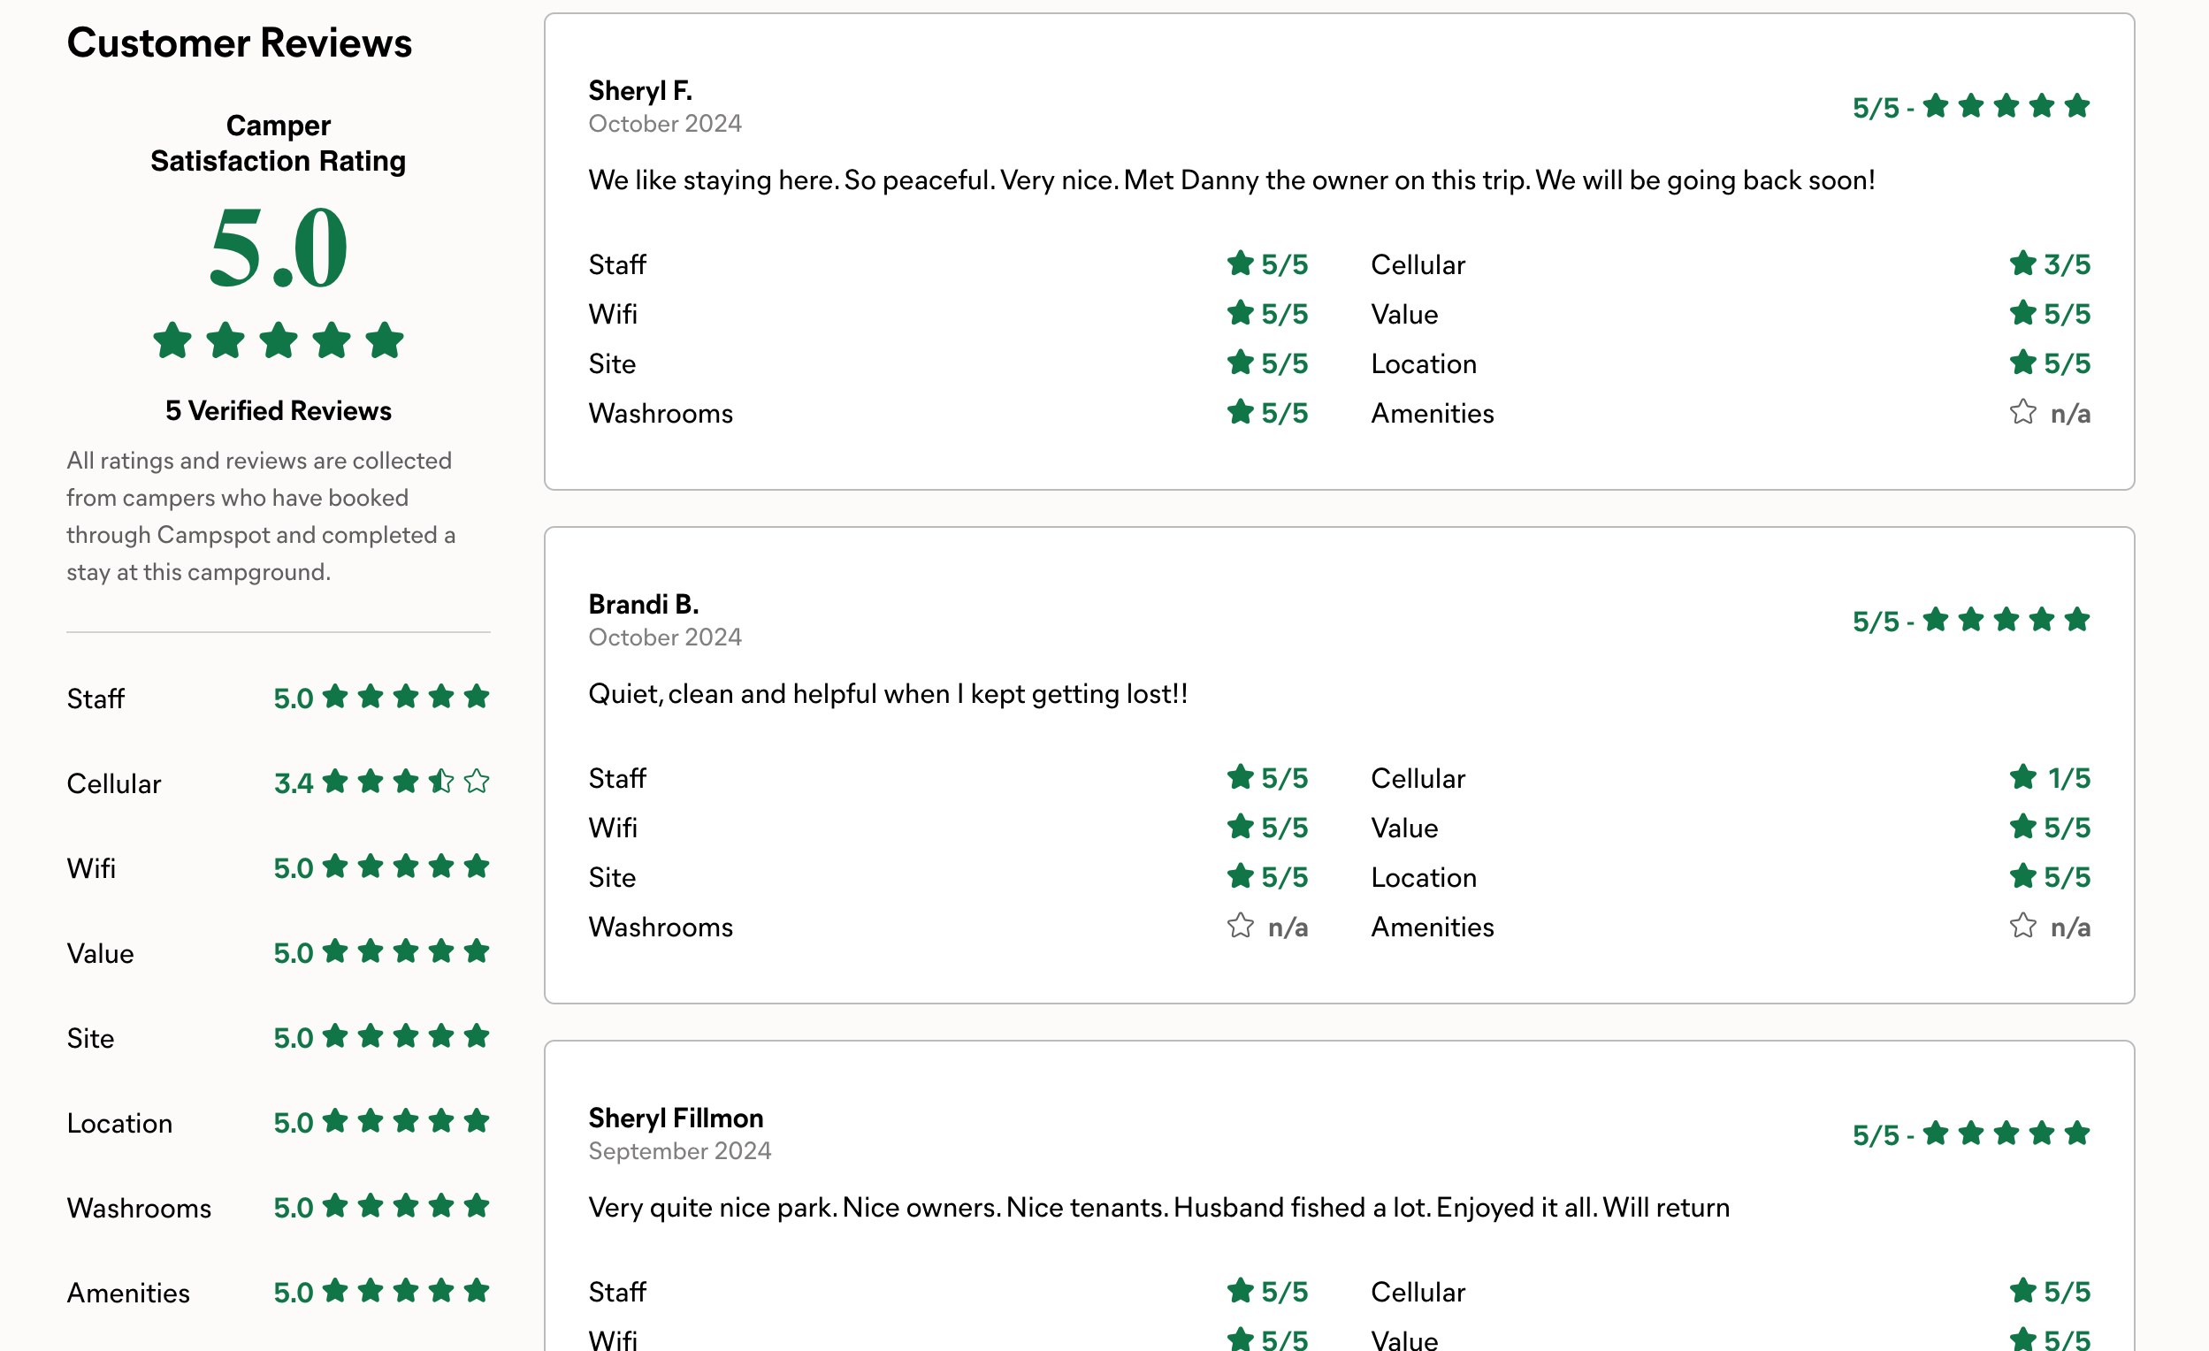Click the empty star beside Brandi B.'s Amenities

[2022, 925]
